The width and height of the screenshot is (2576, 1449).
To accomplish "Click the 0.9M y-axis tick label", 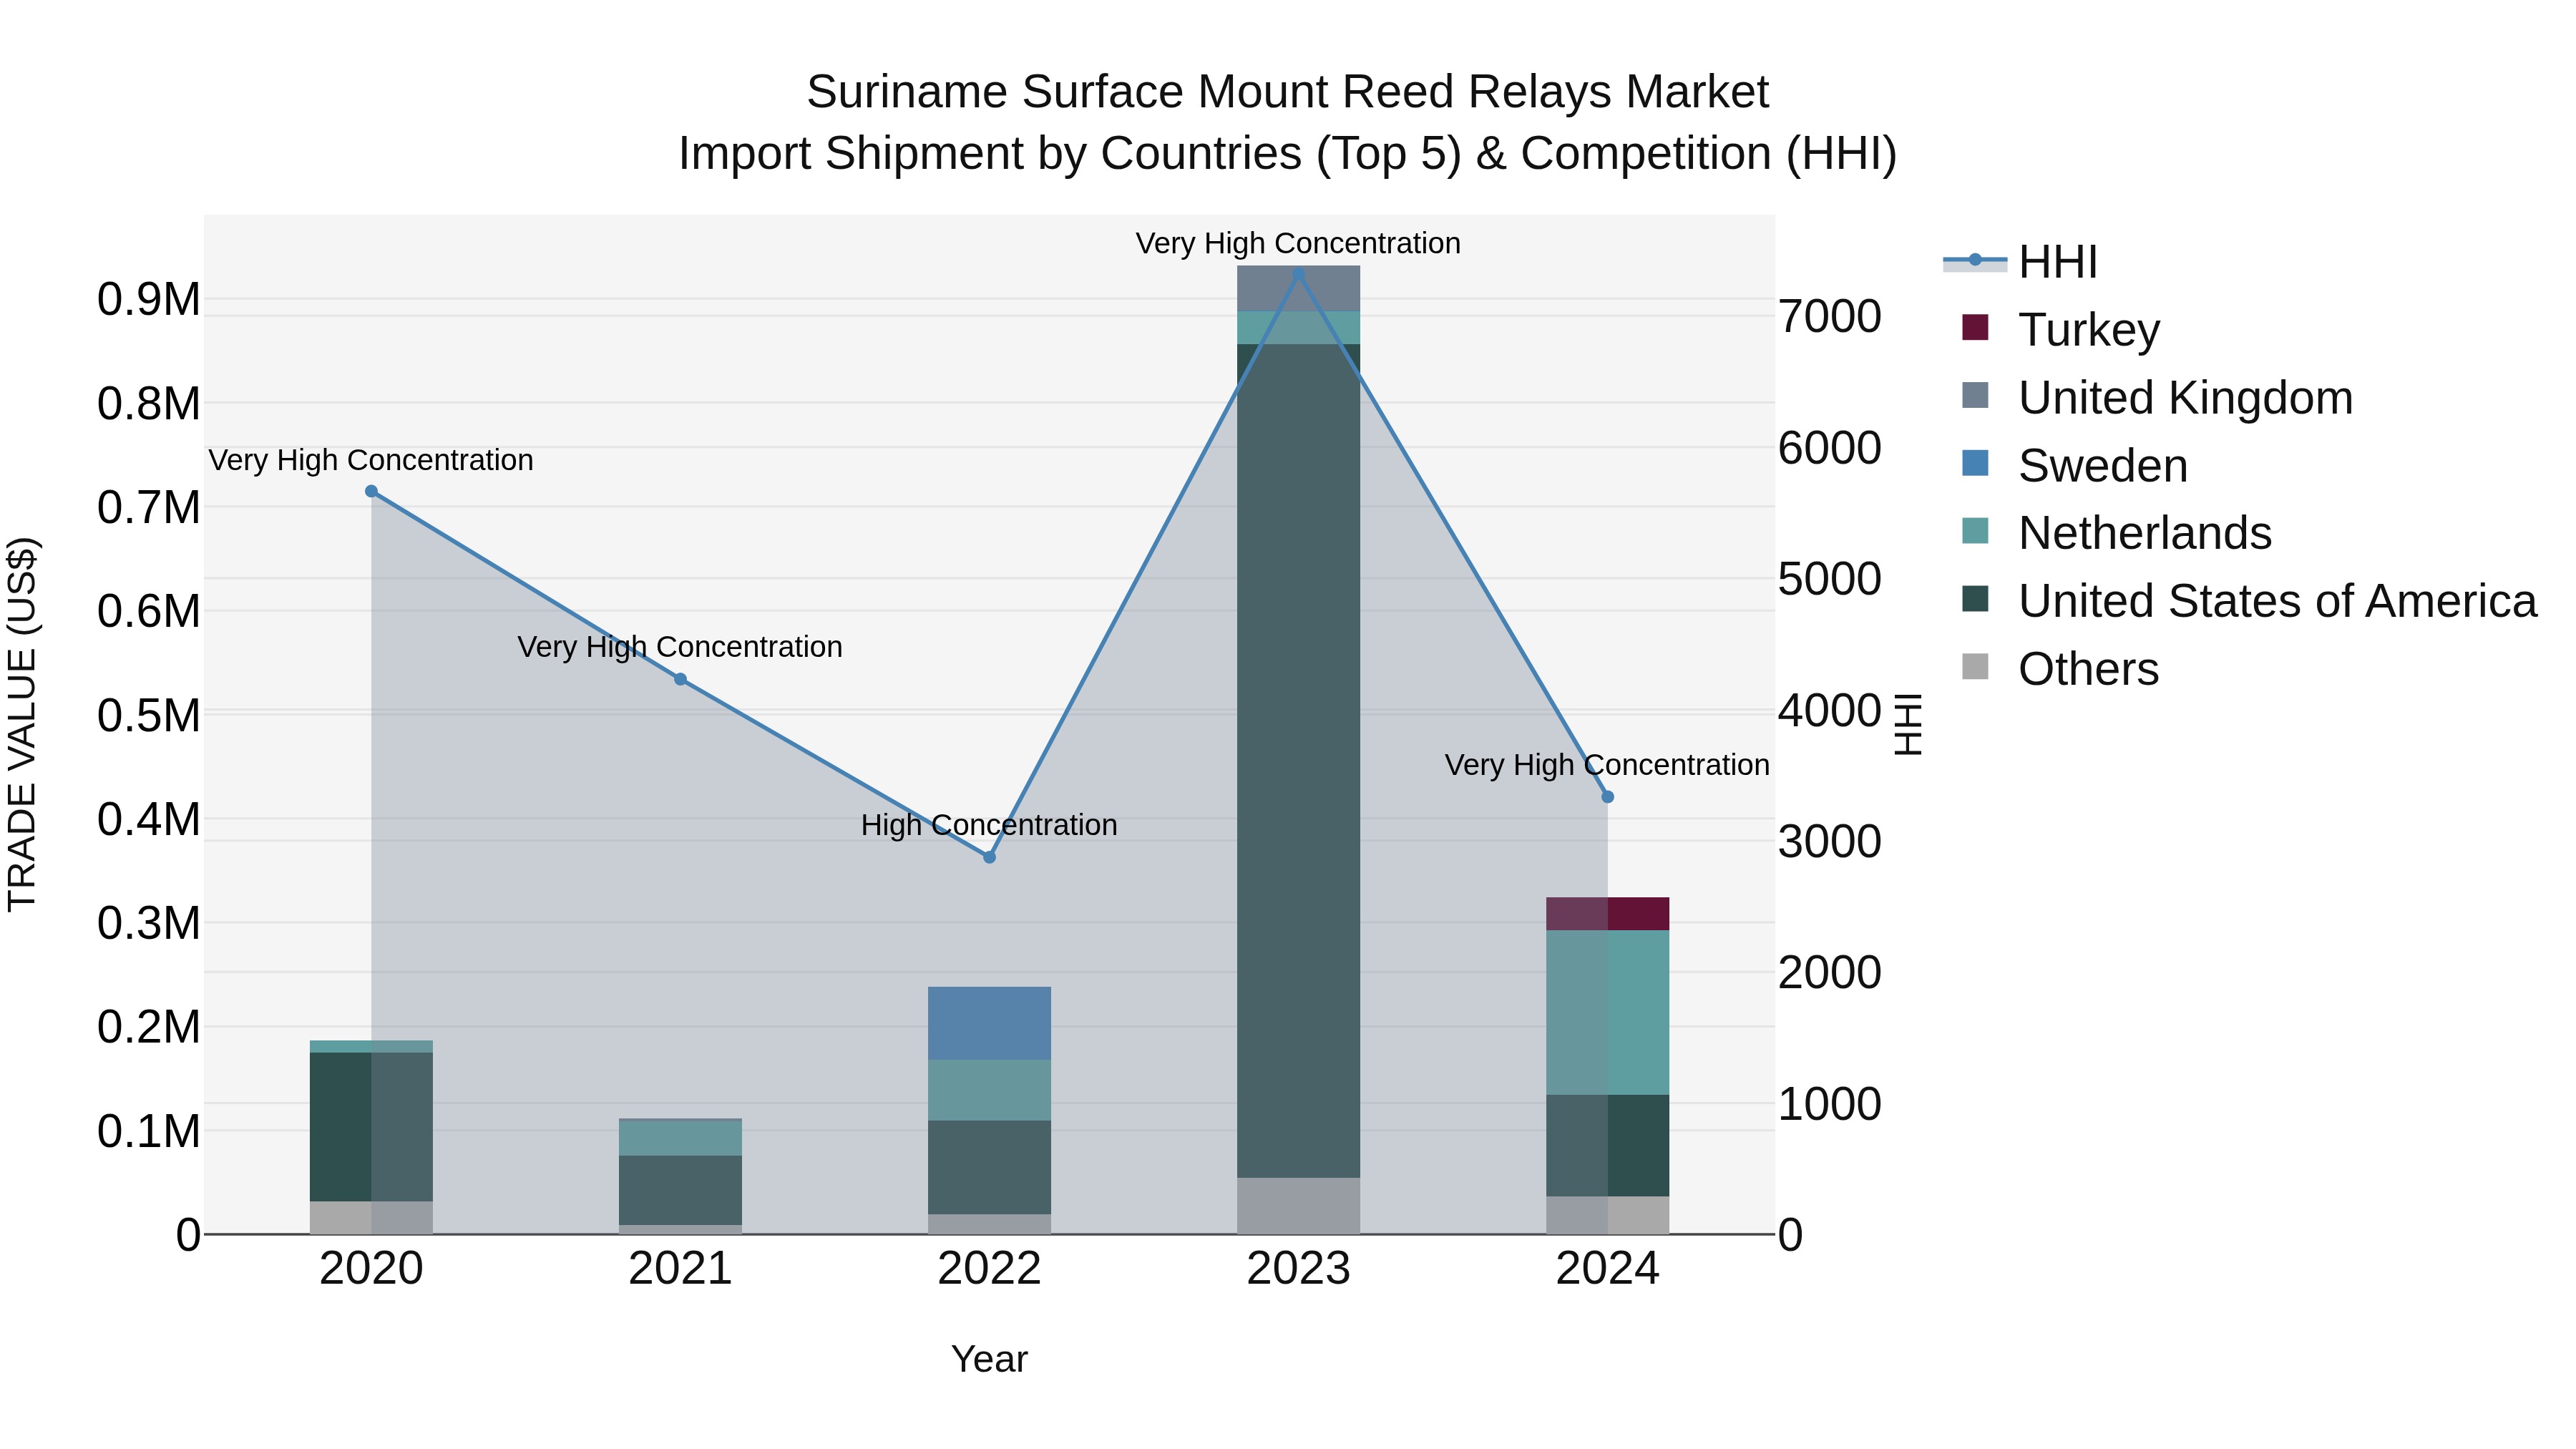I will click(x=148, y=299).
